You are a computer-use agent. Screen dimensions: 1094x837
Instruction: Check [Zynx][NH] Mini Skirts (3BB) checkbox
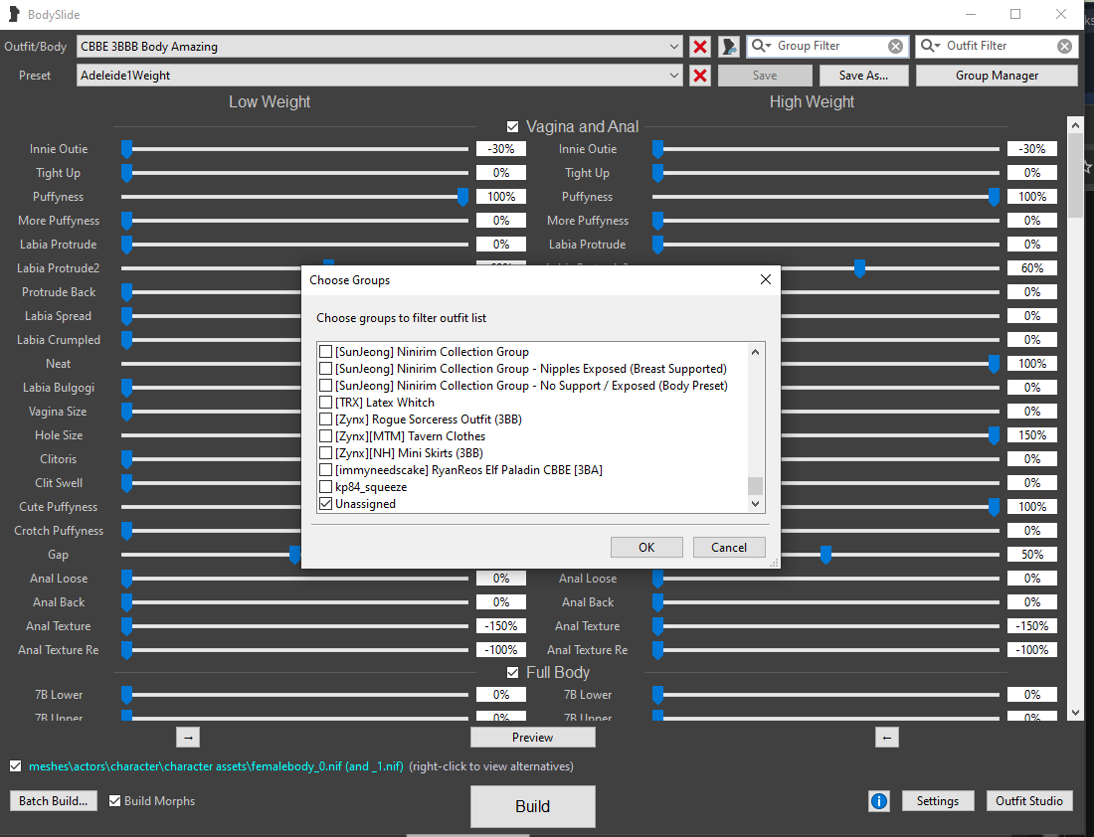[x=325, y=452]
